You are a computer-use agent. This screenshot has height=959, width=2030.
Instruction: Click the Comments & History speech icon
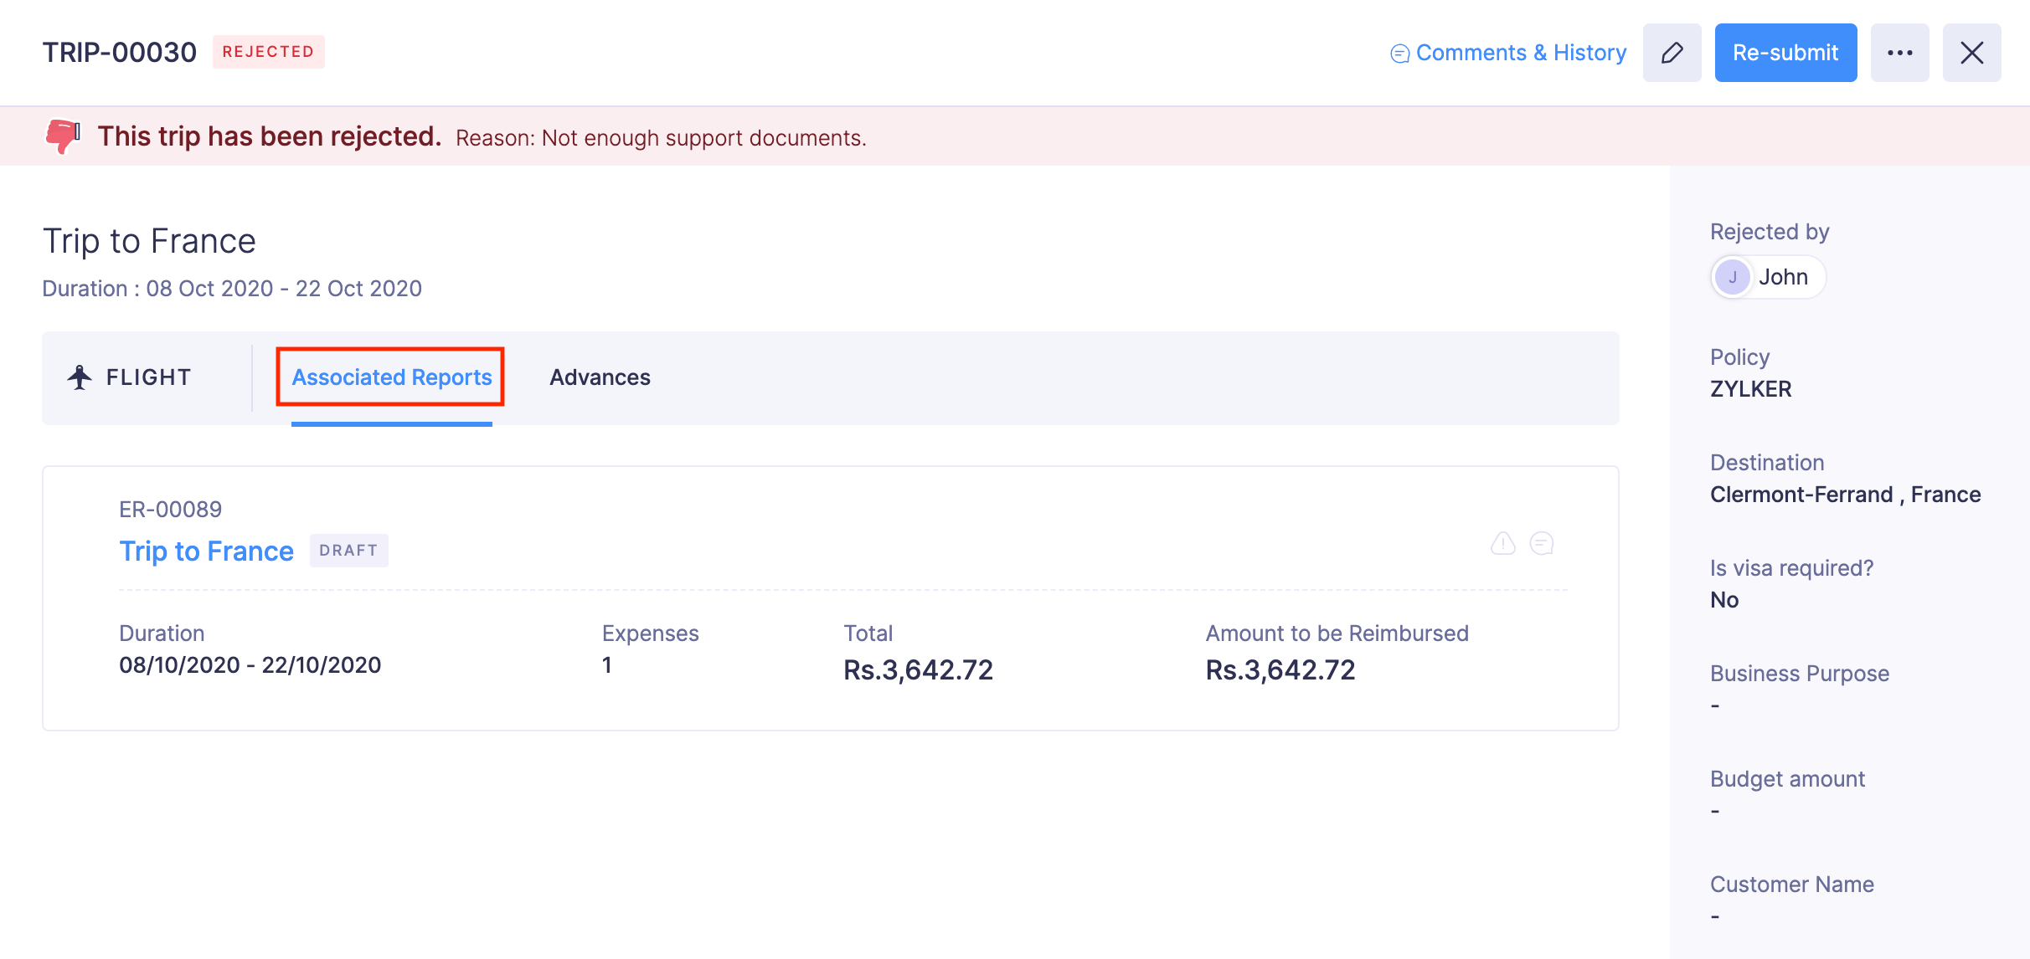coord(1399,54)
